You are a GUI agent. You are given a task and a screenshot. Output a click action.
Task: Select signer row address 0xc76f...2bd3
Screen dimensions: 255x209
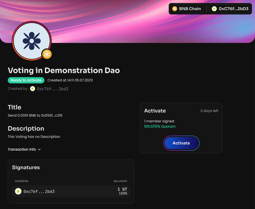click(39, 192)
